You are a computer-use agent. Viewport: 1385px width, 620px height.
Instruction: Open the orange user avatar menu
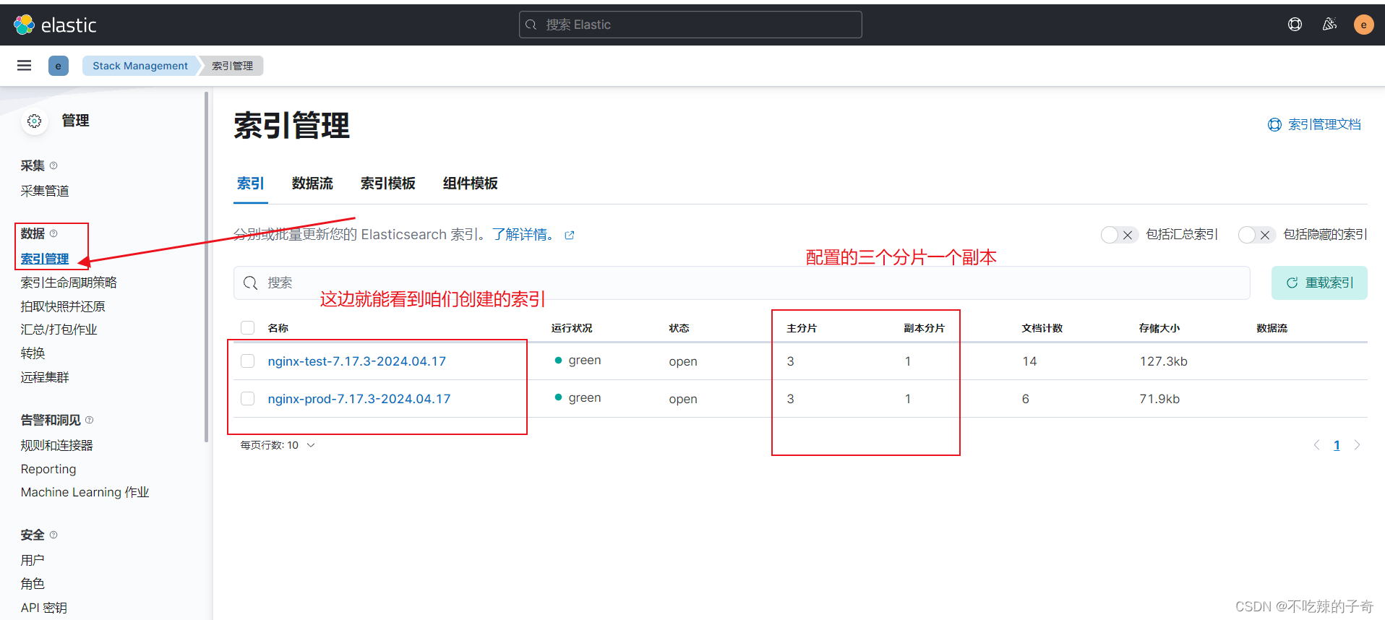(1363, 25)
